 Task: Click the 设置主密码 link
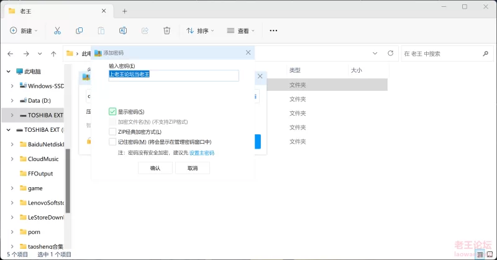(x=201, y=153)
